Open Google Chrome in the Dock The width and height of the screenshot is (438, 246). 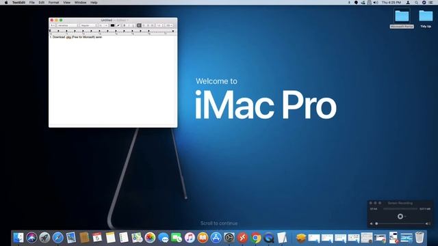pyautogui.click(x=255, y=238)
